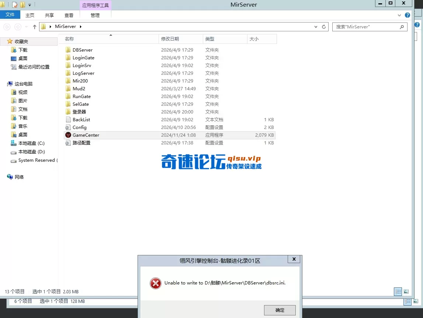This screenshot has height=318, width=423.
Task: Expand the address bar dropdown
Action: click(315, 27)
